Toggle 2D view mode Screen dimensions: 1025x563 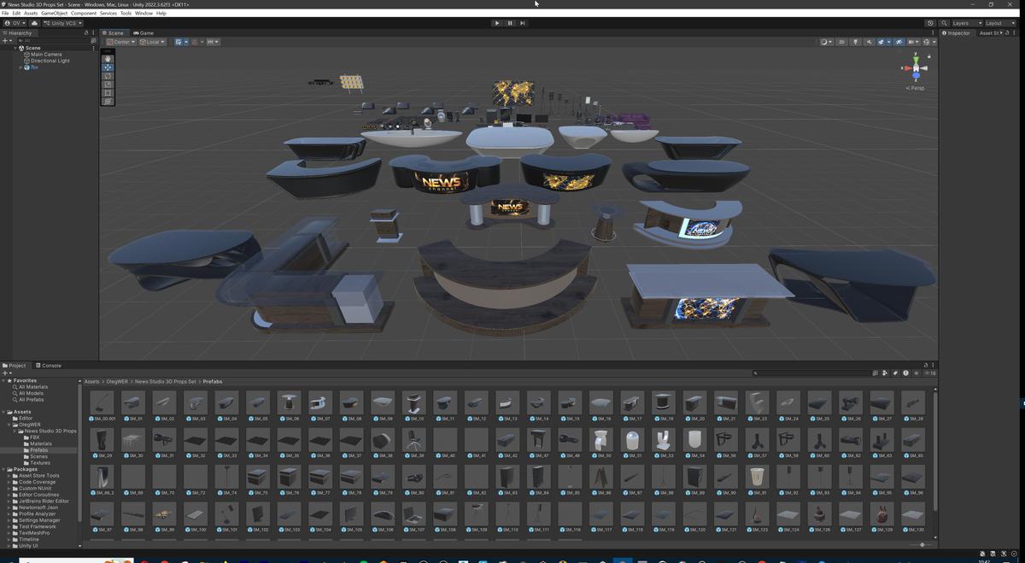[x=841, y=42]
